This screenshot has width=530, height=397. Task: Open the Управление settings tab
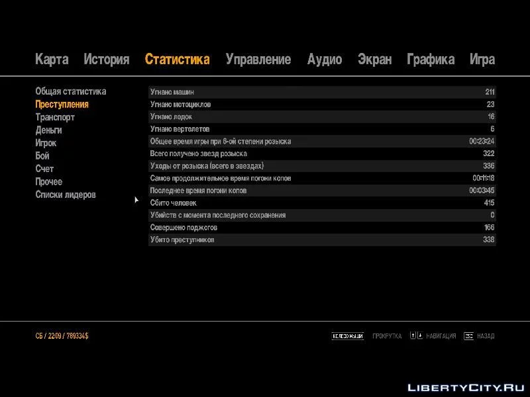pos(258,60)
